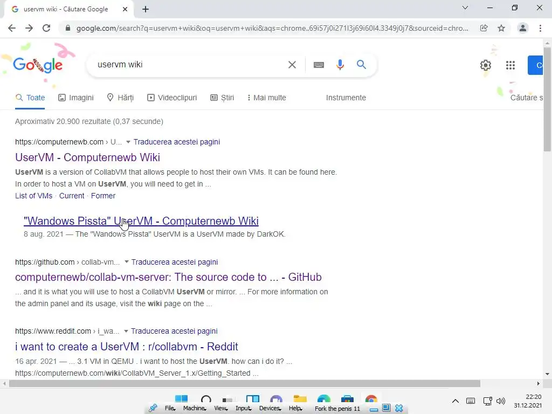Open UserVM - Computernewb Wiki result
552x414 pixels.
click(x=87, y=157)
